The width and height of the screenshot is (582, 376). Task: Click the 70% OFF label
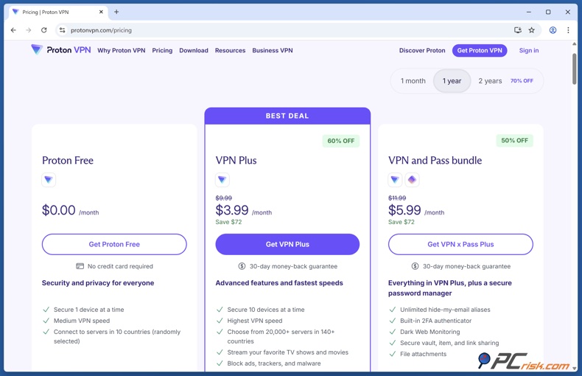(x=522, y=80)
